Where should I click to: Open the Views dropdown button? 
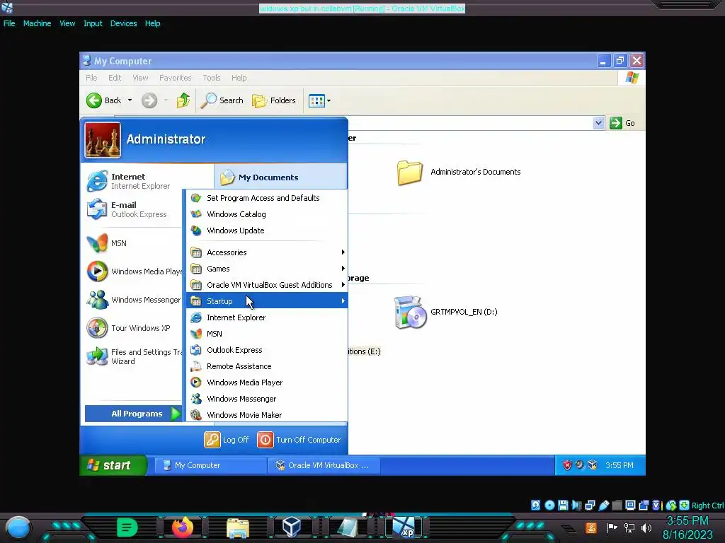click(x=319, y=100)
